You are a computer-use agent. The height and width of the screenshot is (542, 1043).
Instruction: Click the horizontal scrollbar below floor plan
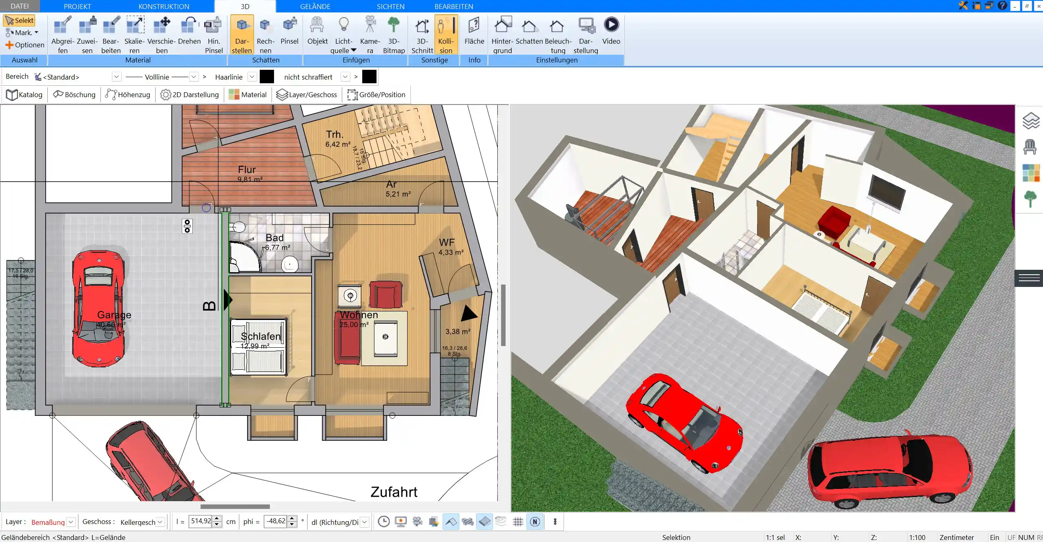point(235,506)
